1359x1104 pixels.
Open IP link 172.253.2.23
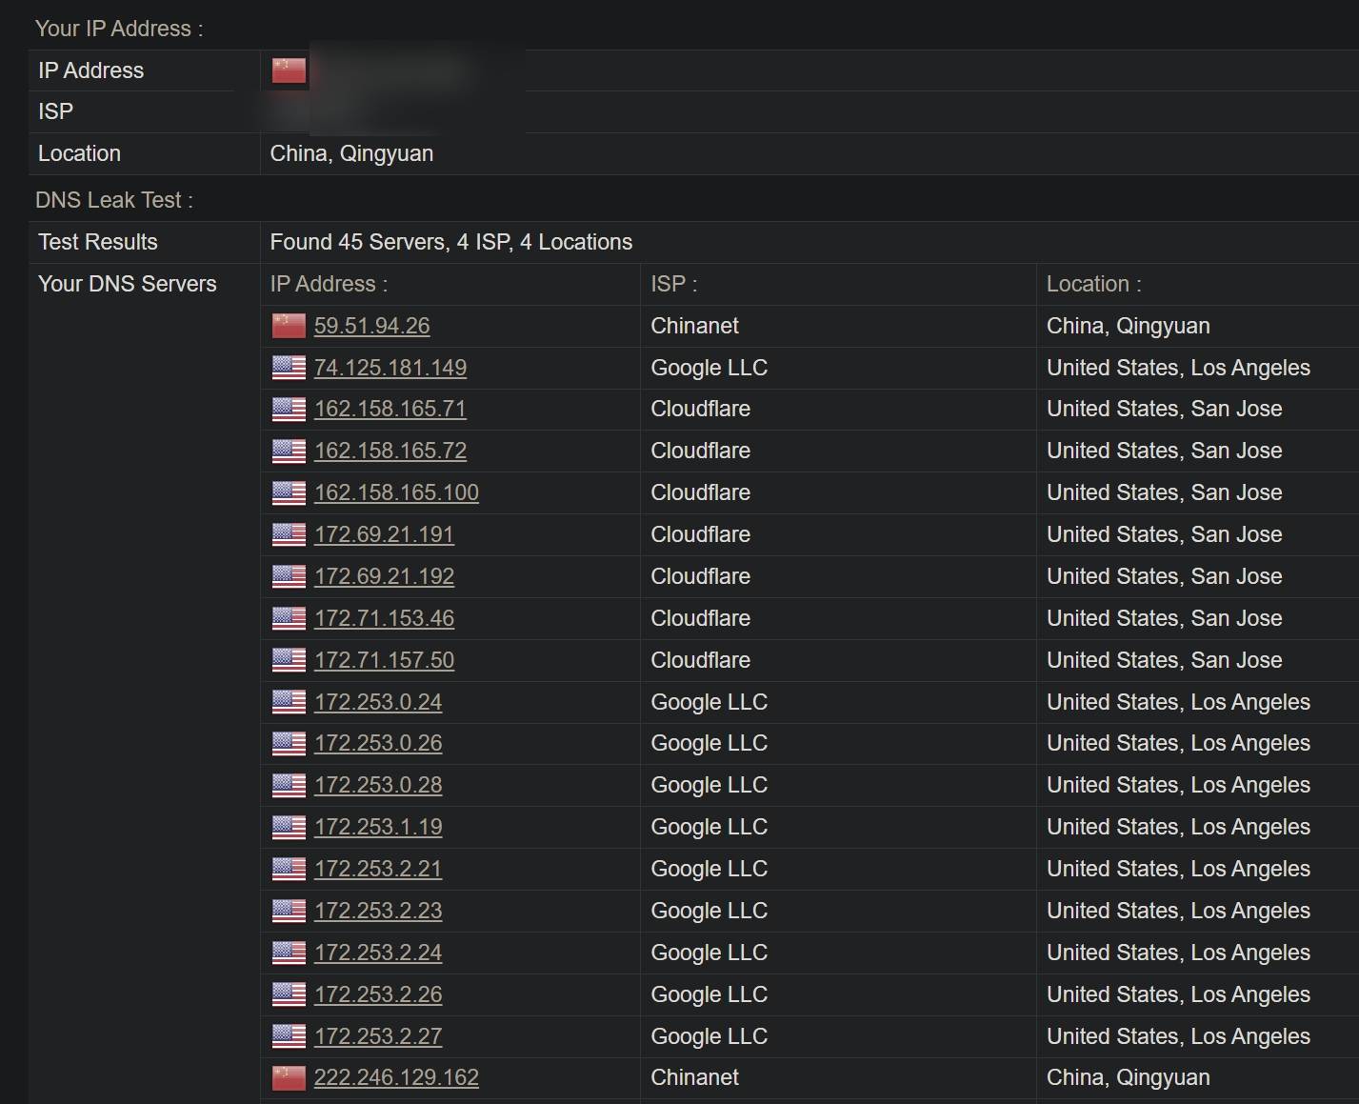pos(378,911)
